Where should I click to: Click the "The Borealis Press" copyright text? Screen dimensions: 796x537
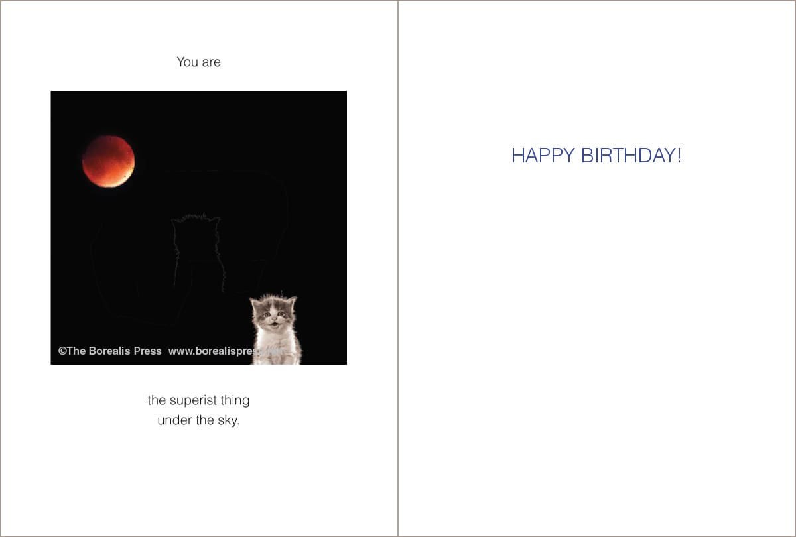tap(114, 351)
